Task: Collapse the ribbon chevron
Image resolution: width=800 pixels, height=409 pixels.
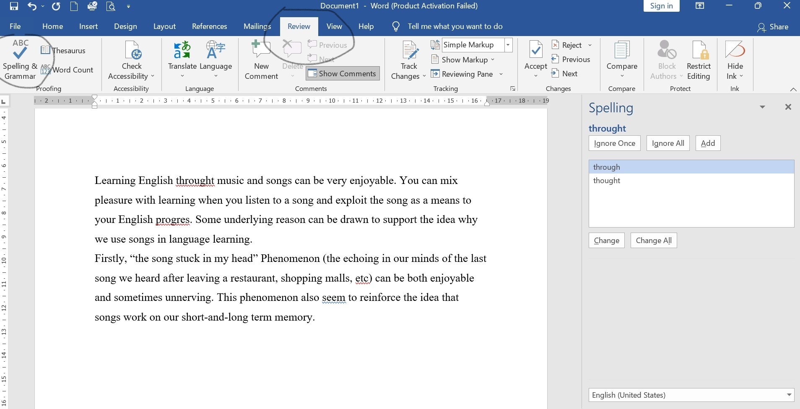Action: tap(793, 89)
